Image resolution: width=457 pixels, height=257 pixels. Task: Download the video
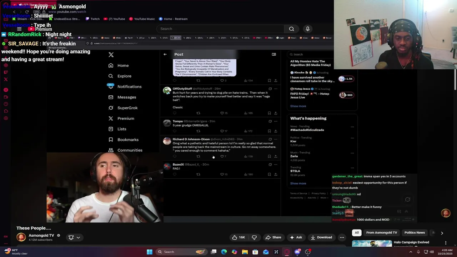[321, 237]
